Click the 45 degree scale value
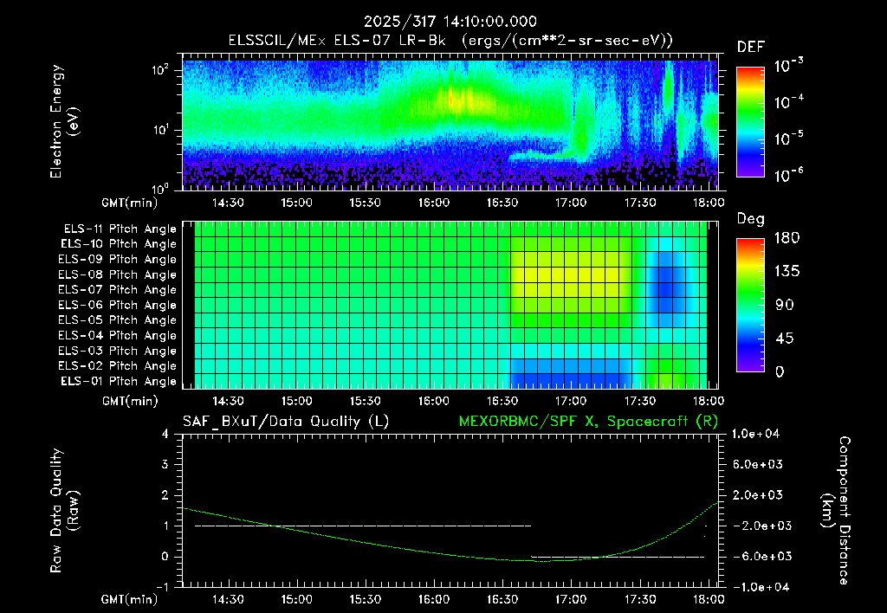The image size is (887, 613). pos(785,339)
